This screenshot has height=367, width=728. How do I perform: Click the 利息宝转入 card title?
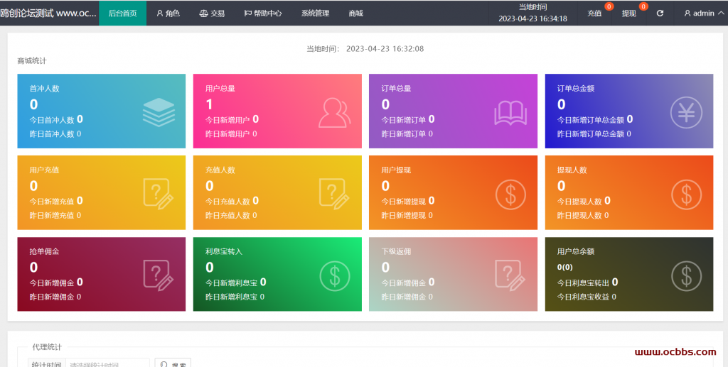pyautogui.click(x=224, y=251)
